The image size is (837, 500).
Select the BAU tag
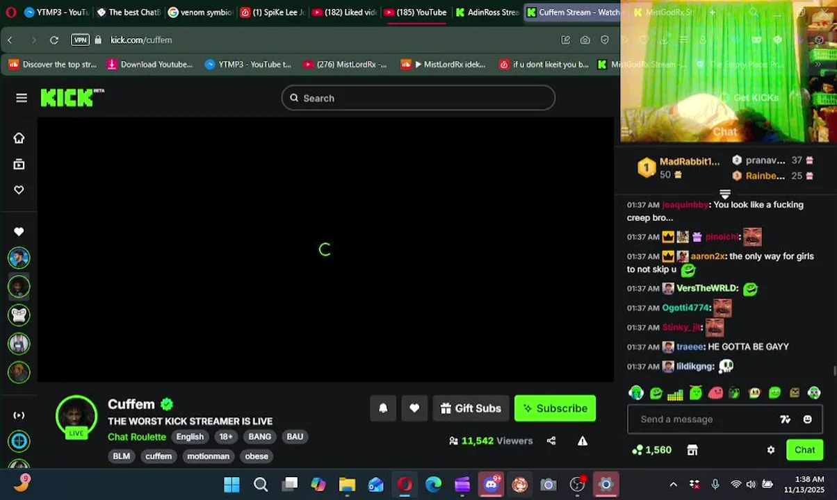pyautogui.click(x=295, y=437)
